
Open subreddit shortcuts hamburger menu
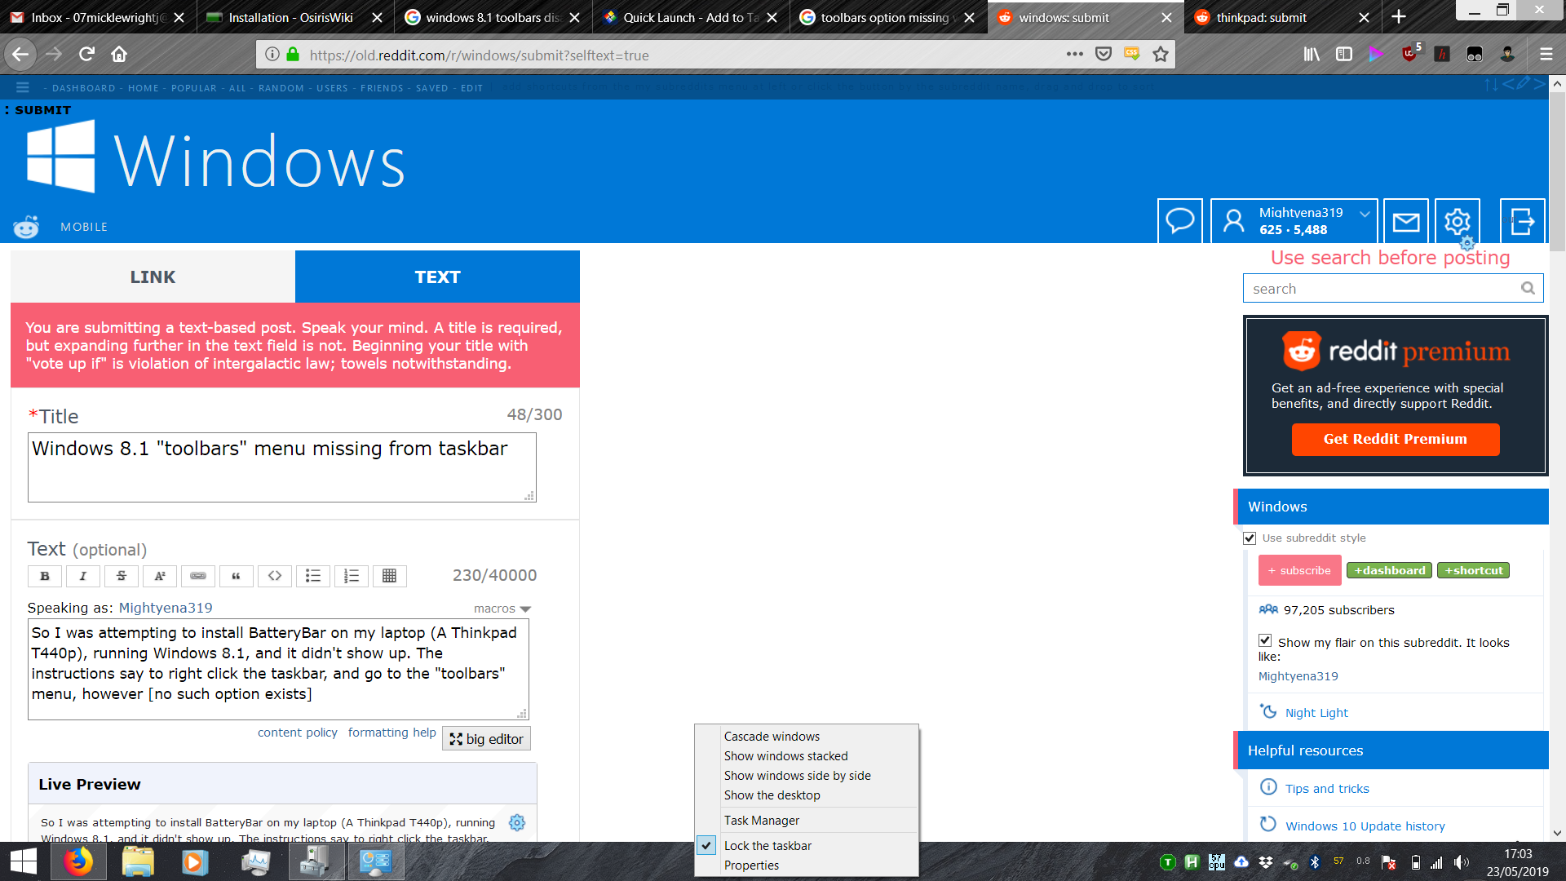(x=23, y=87)
